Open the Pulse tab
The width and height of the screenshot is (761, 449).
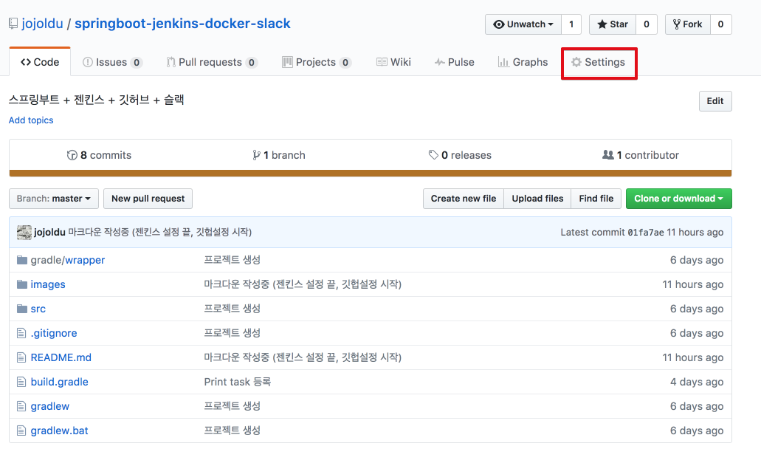(x=454, y=62)
